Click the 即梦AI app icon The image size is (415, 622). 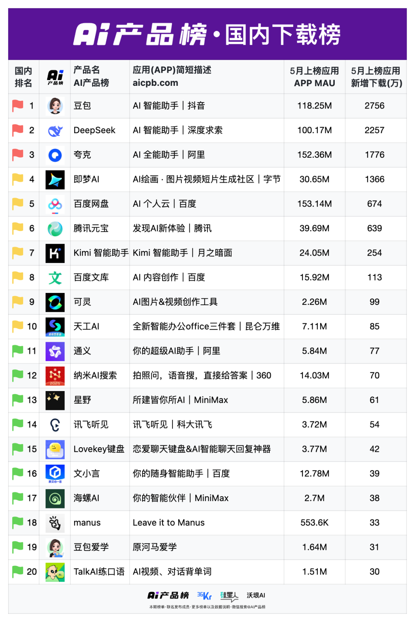[55, 180]
